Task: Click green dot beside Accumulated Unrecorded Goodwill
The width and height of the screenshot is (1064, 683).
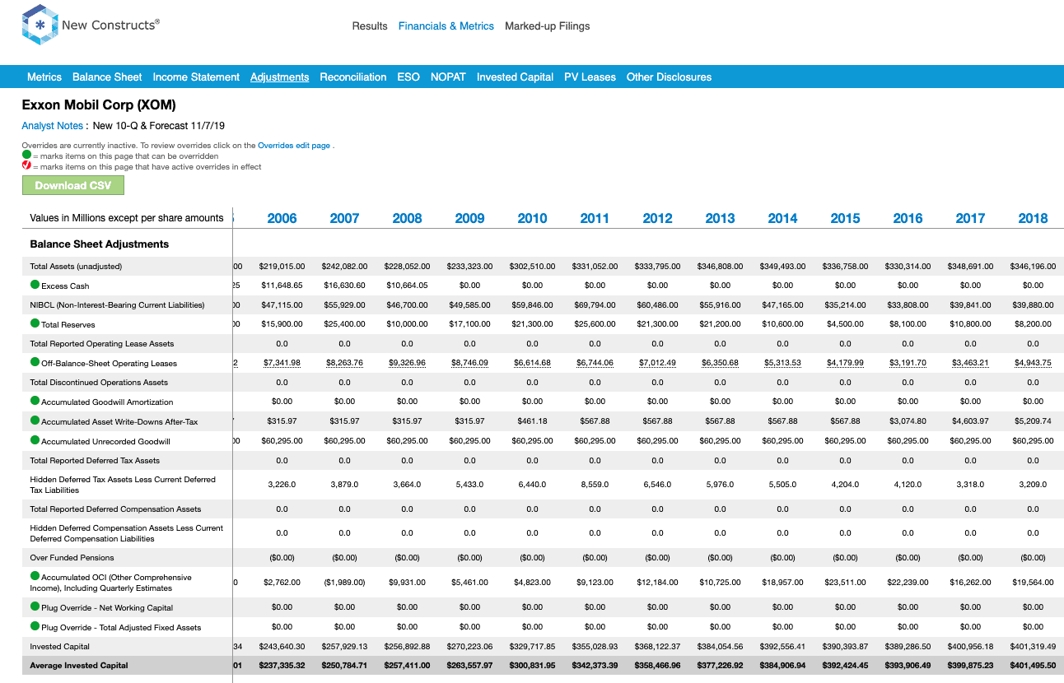Action: pos(35,440)
